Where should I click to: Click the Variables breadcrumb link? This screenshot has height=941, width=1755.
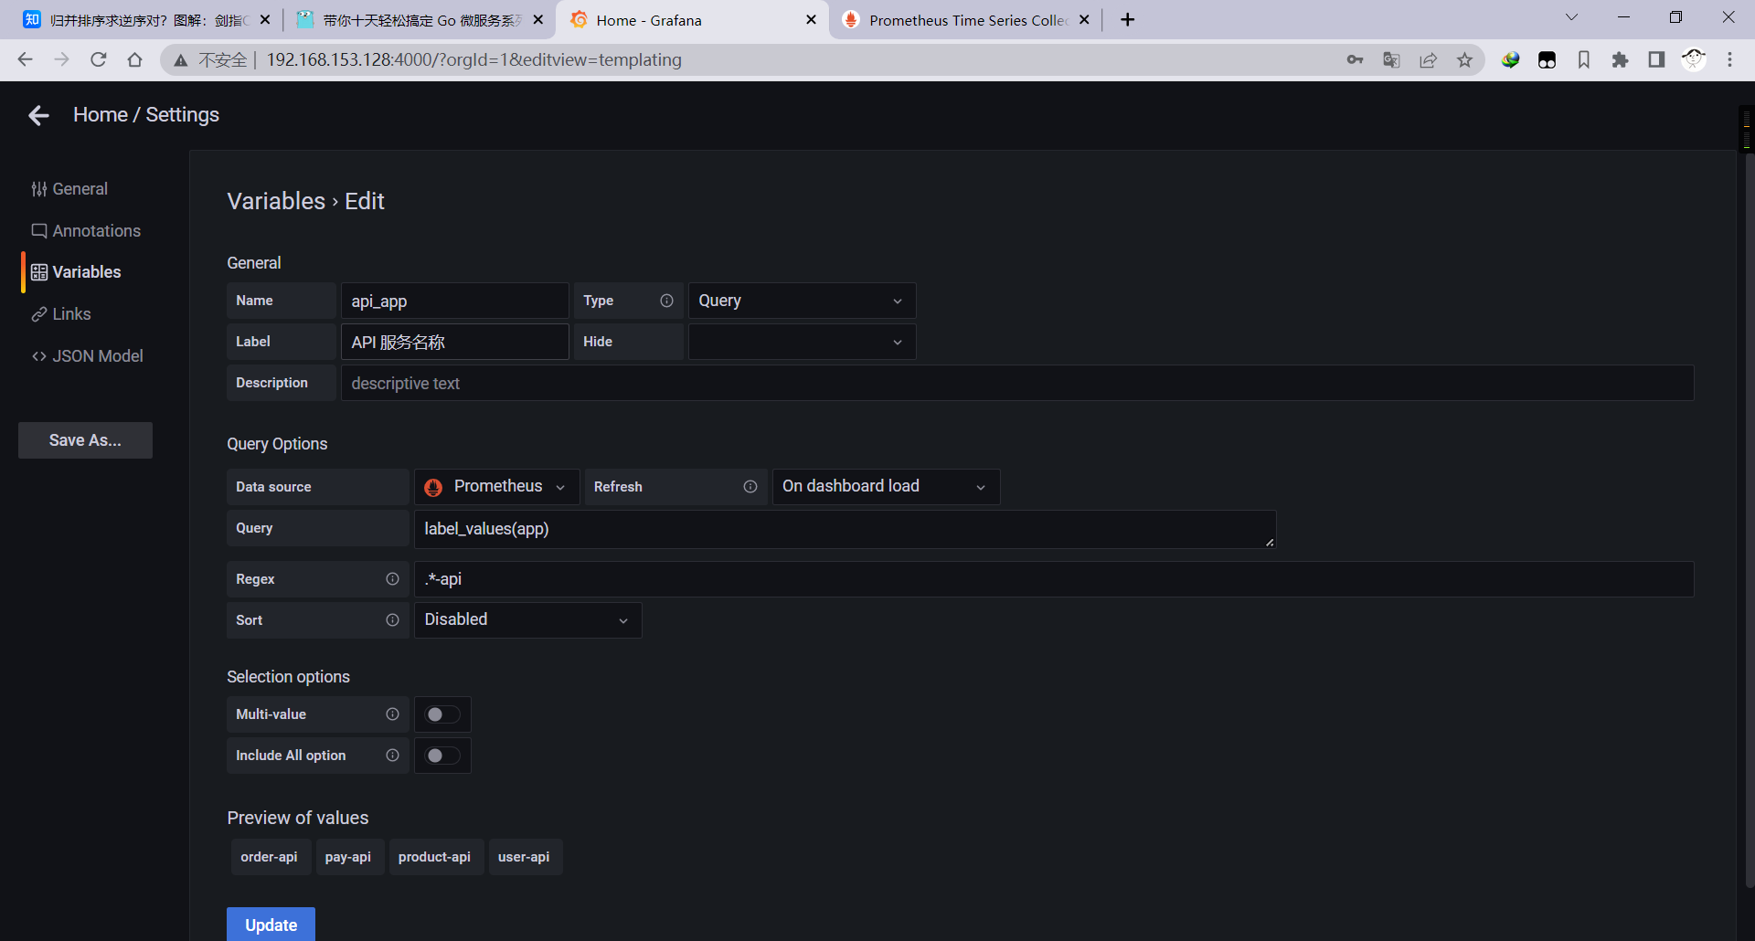[276, 201]
